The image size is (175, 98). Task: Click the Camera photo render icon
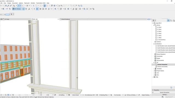click(80, 9)
